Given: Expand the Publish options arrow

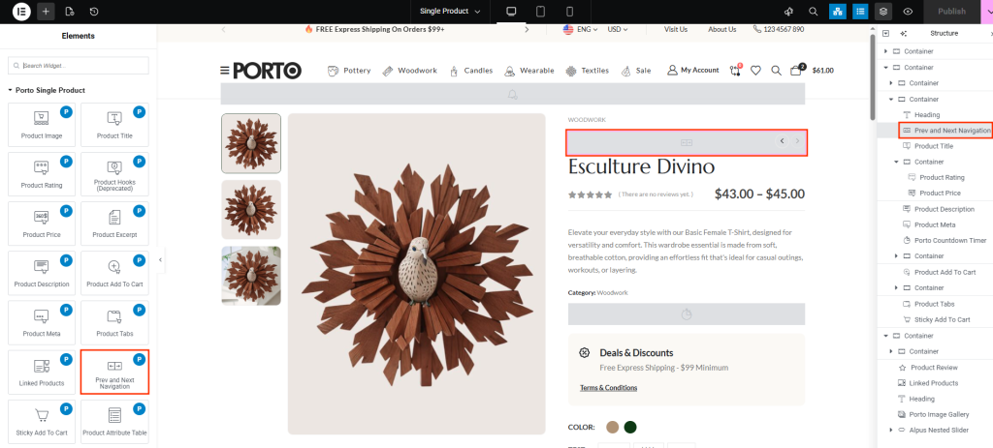Looking at the screenshot, I should pyautogui.click(x=987, y=12).
